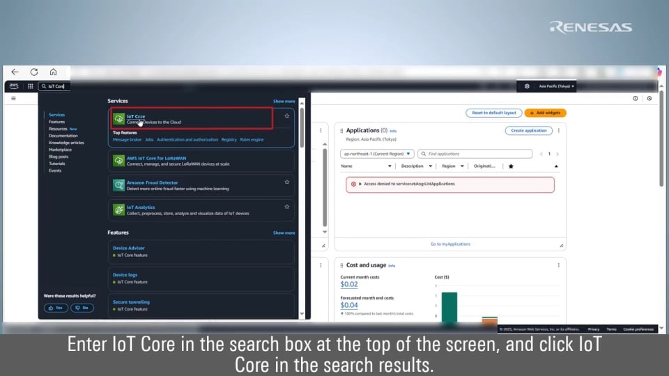Image resolution: width=669 pixels, height=376 pixels.
Task: Select Events filter
Action: point(55,171)
